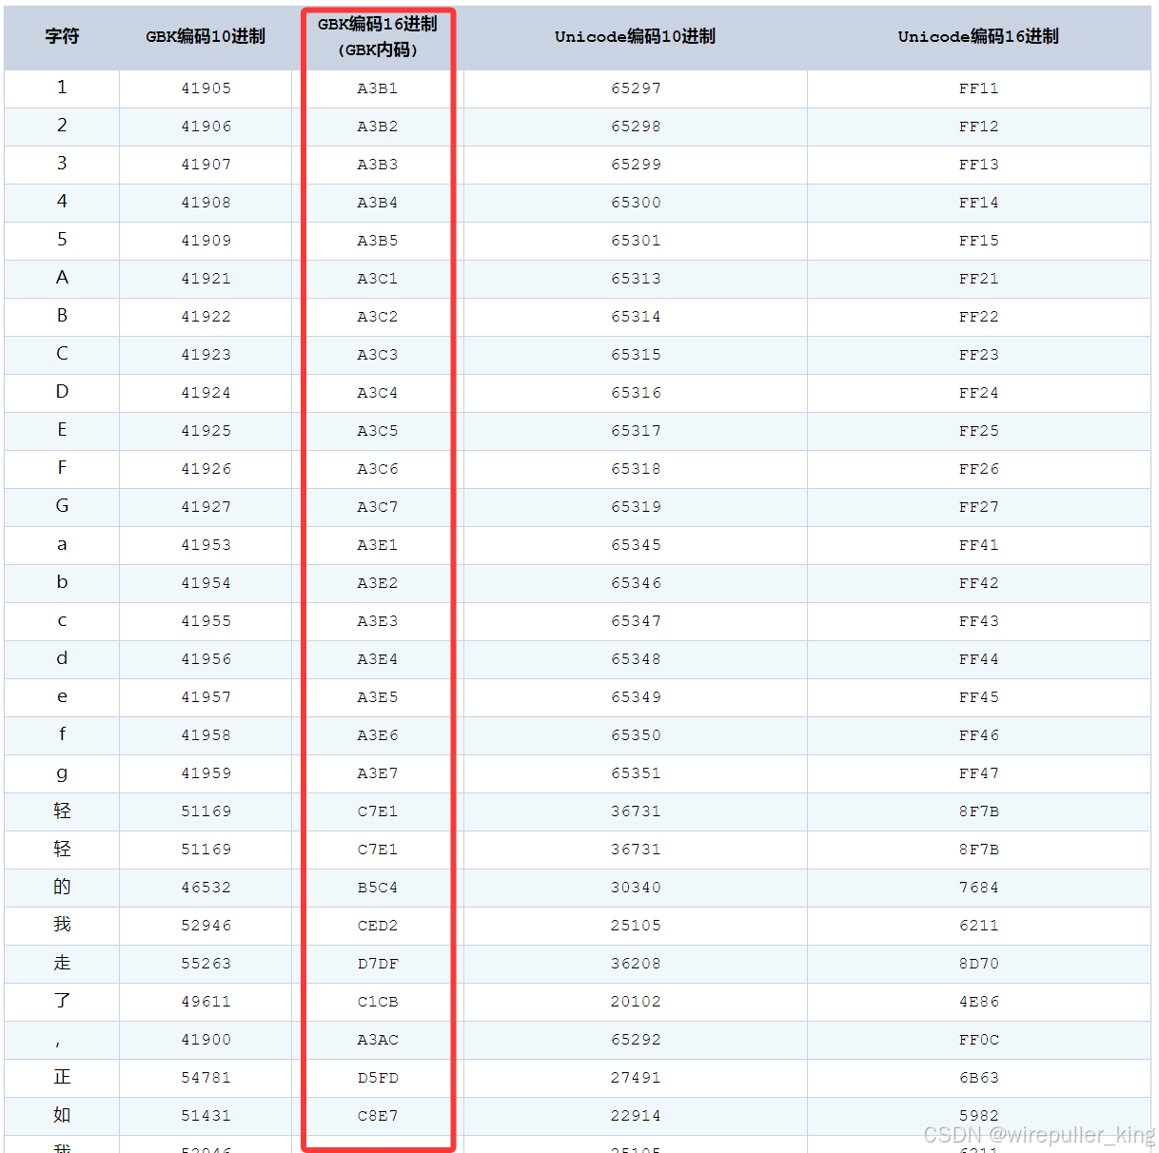Click the cell showing C1CB

point(378,1002)
